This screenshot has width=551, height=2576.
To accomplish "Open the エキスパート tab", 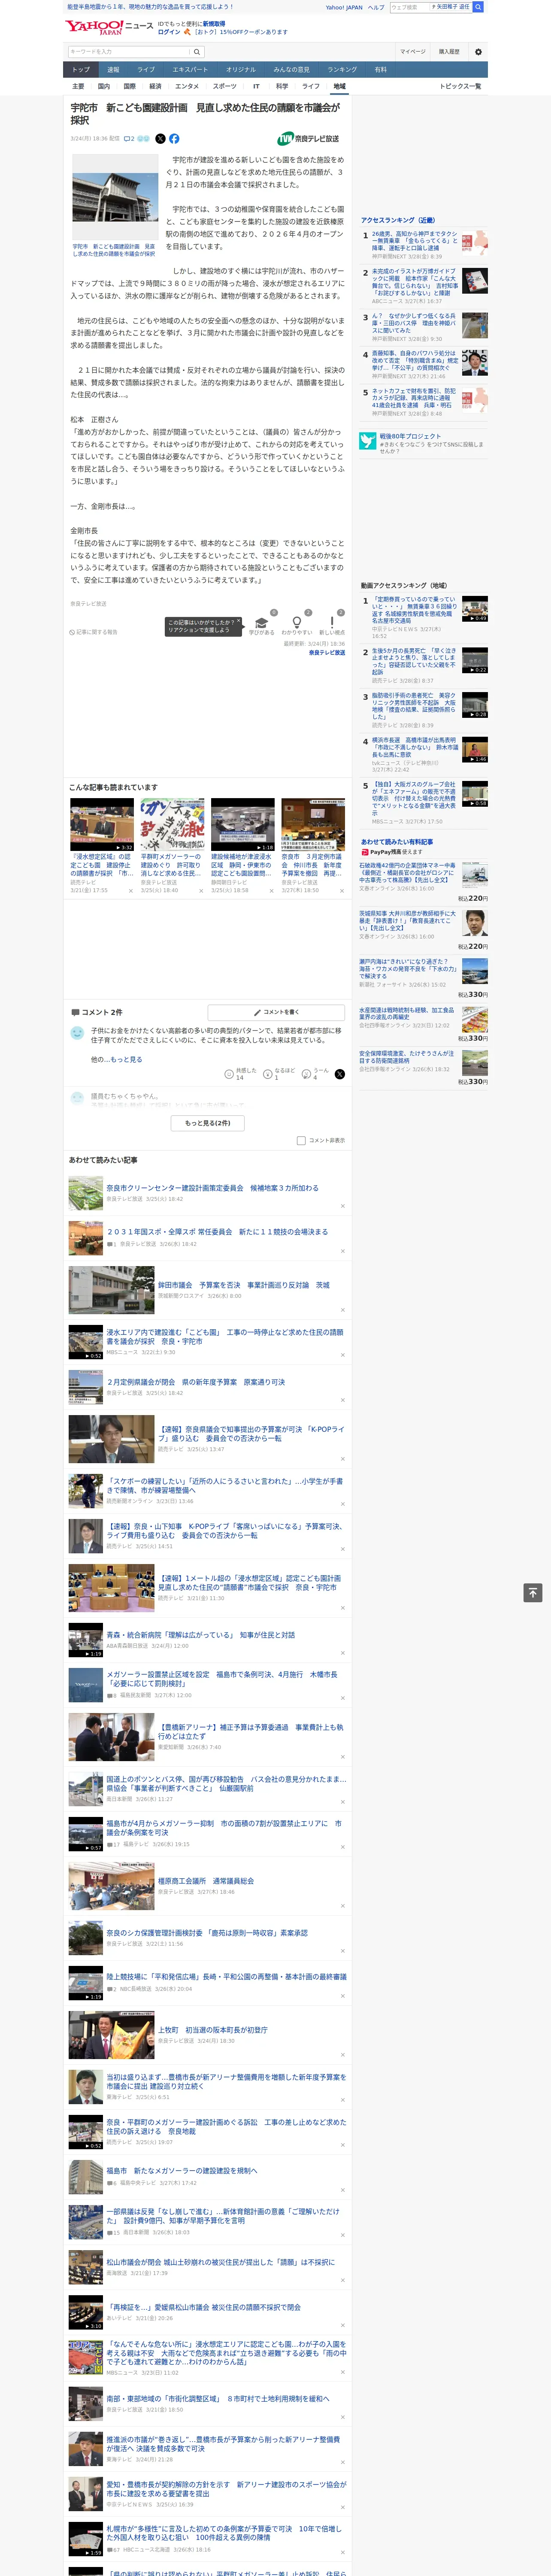I will (x=190, y=70).
